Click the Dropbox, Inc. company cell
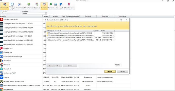The image size is (175, 91). pyautogui.click(x=88, y=77)
